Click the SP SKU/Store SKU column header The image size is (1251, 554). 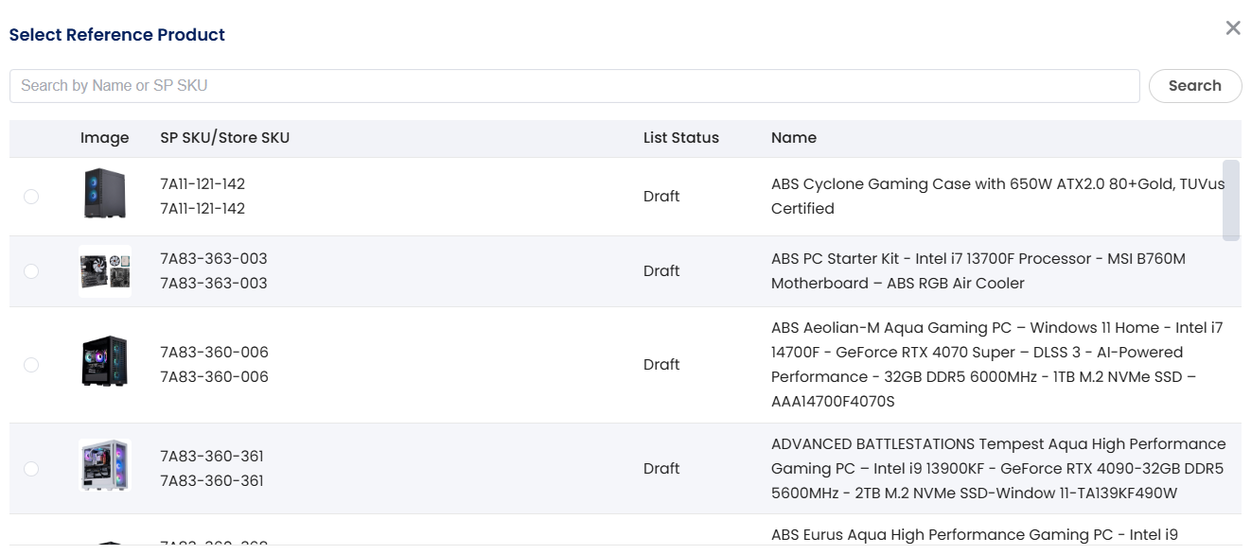[225, 138]
